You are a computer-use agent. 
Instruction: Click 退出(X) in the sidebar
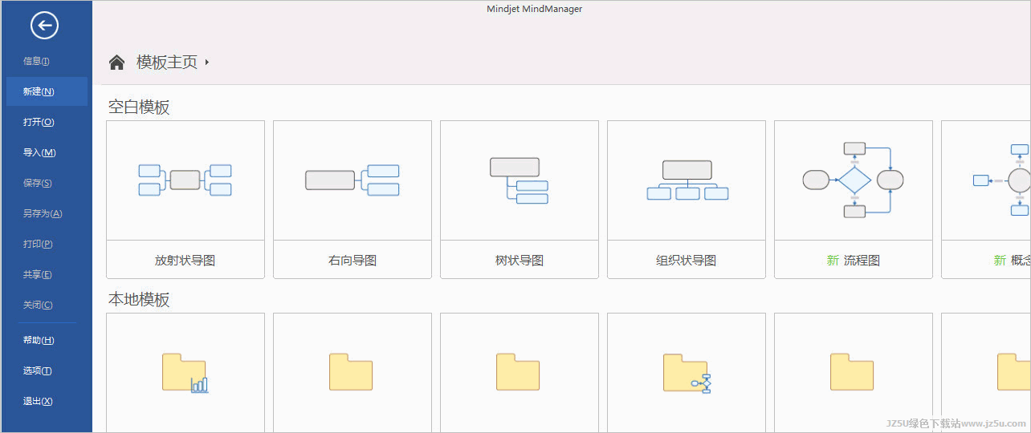tap(38, 401)
